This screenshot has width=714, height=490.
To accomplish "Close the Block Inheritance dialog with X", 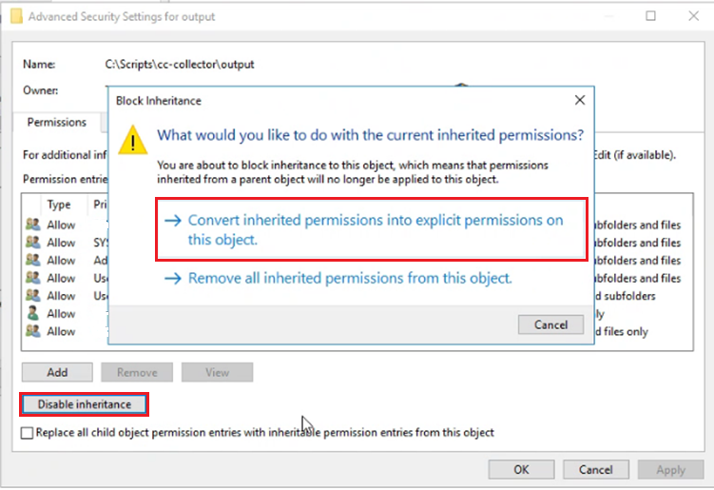I will coord(580,100).
